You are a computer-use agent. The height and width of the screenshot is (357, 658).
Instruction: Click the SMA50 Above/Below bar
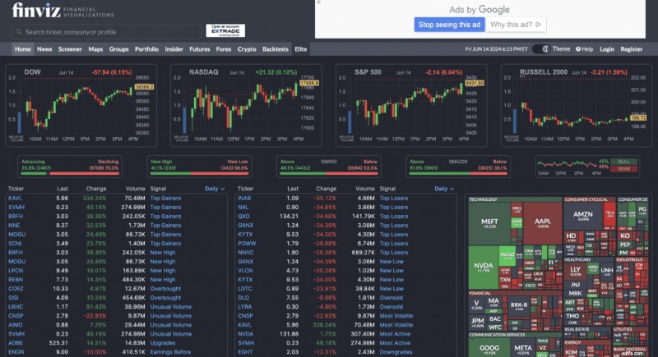[x=328, y=167]
